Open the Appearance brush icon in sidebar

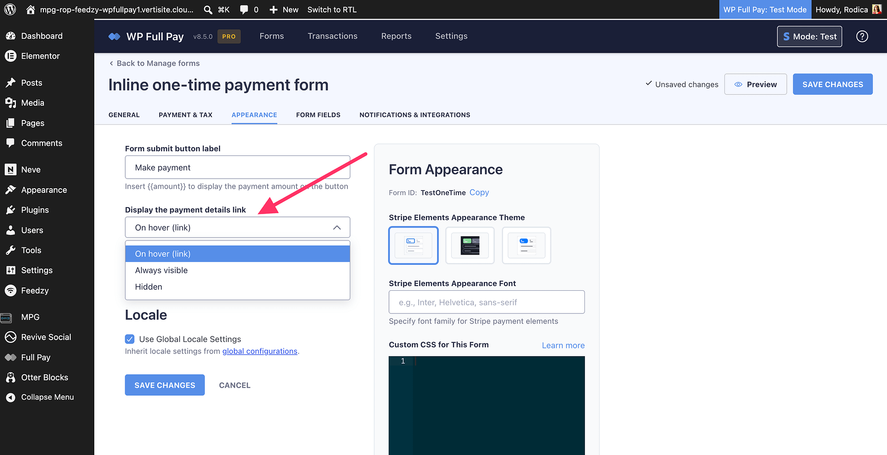tap(11, 190)
